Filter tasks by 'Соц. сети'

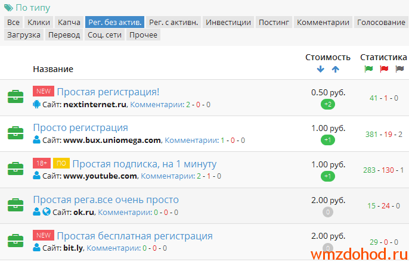click(104, 35)
